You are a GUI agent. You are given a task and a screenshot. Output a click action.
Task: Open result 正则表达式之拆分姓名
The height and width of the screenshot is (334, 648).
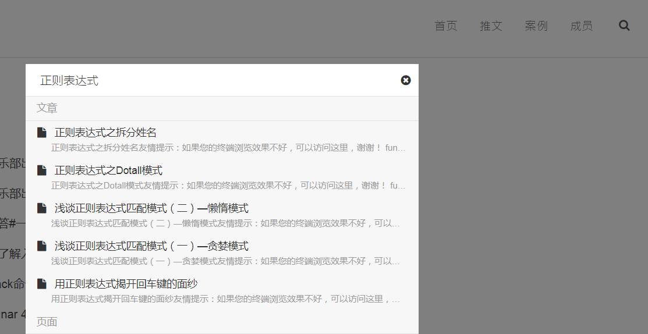pyautogui.click(x=105, y=133)
